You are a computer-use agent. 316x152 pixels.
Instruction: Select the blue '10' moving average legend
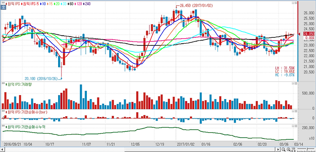pyautogui.click(x=43, y=4)
